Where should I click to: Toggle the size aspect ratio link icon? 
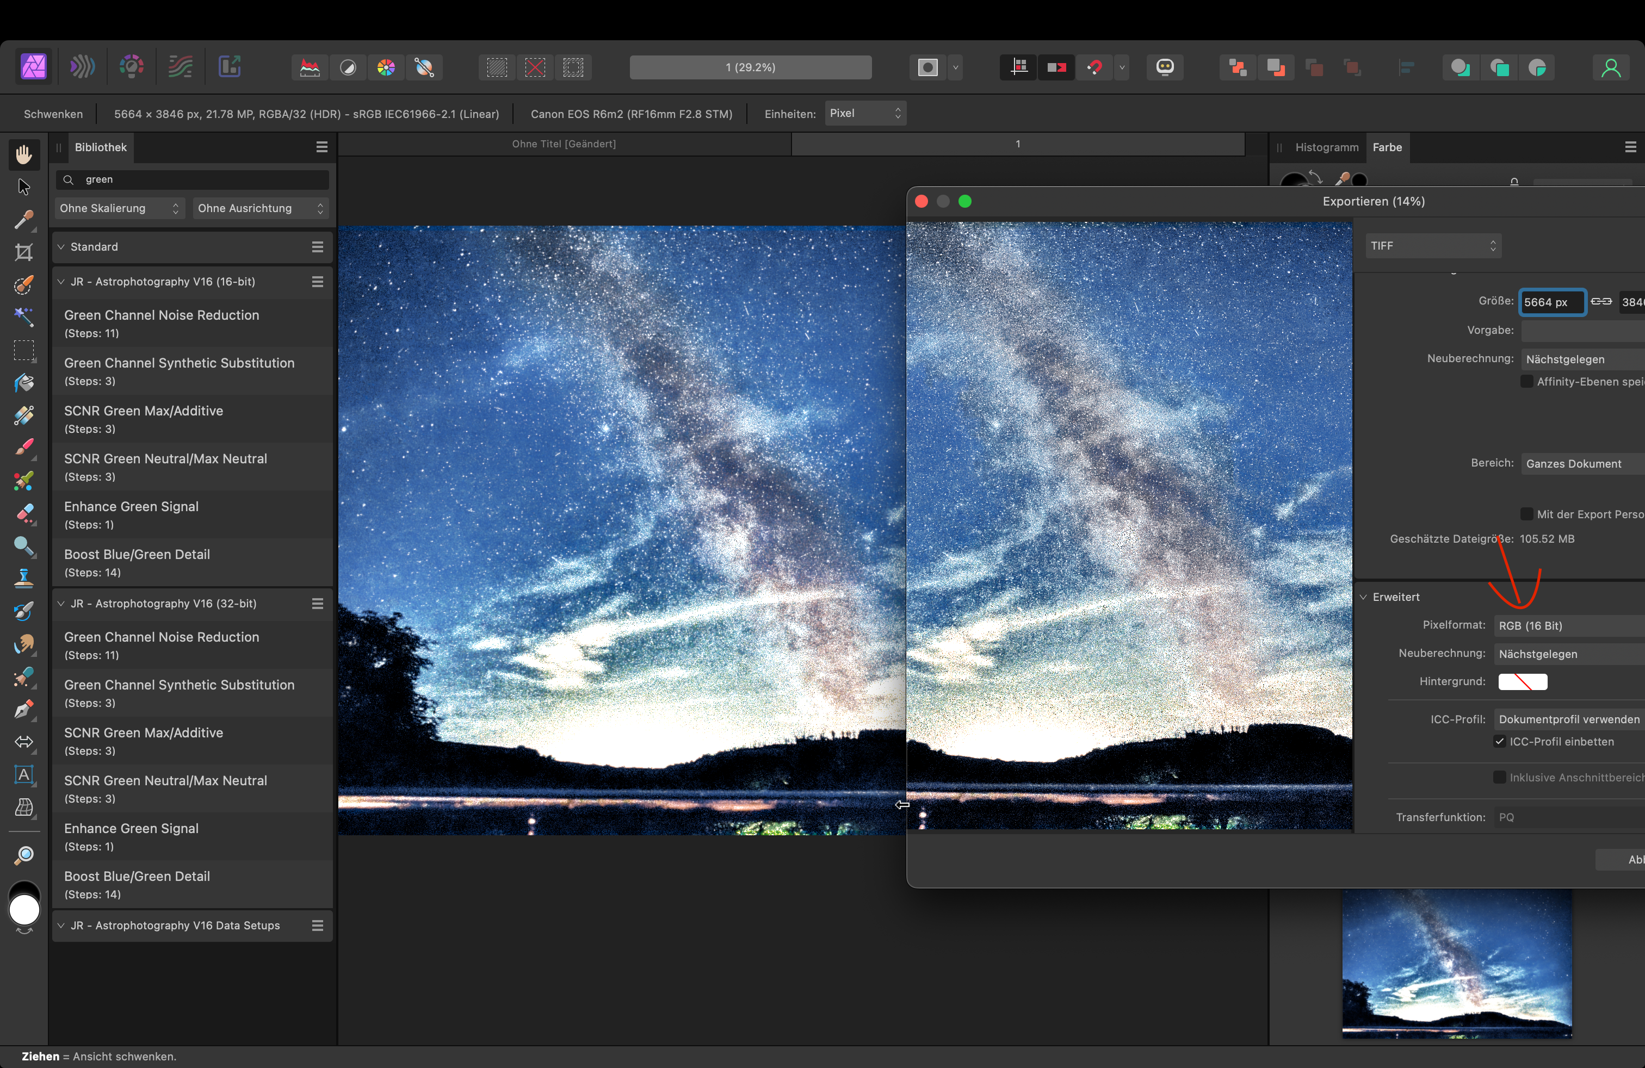[1601, 301]
